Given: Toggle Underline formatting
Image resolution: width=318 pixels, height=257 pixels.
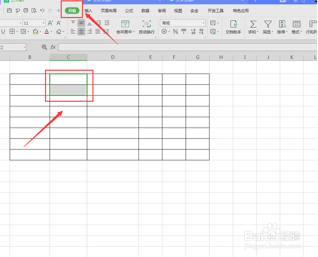Looking at the screenshot, I should point(3,32).
